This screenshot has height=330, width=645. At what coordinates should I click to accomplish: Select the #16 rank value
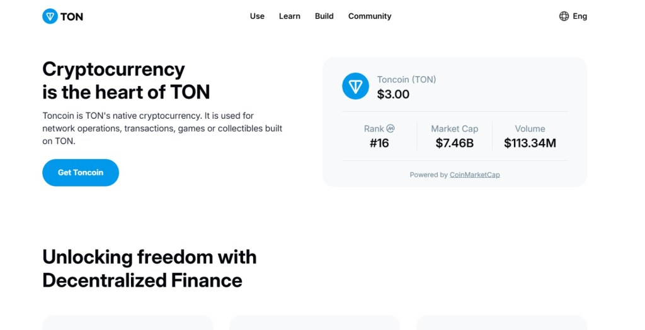pyautogui.click(x=379, y=143)
